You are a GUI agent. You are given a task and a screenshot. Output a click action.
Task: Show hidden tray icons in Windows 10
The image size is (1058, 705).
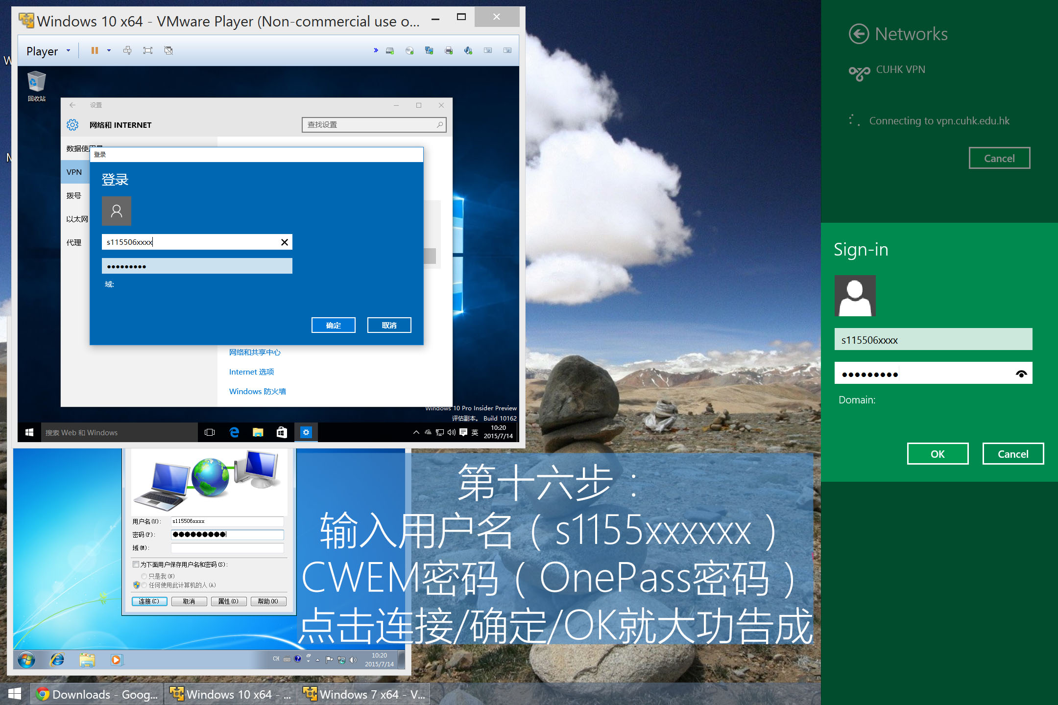(416, 432)
